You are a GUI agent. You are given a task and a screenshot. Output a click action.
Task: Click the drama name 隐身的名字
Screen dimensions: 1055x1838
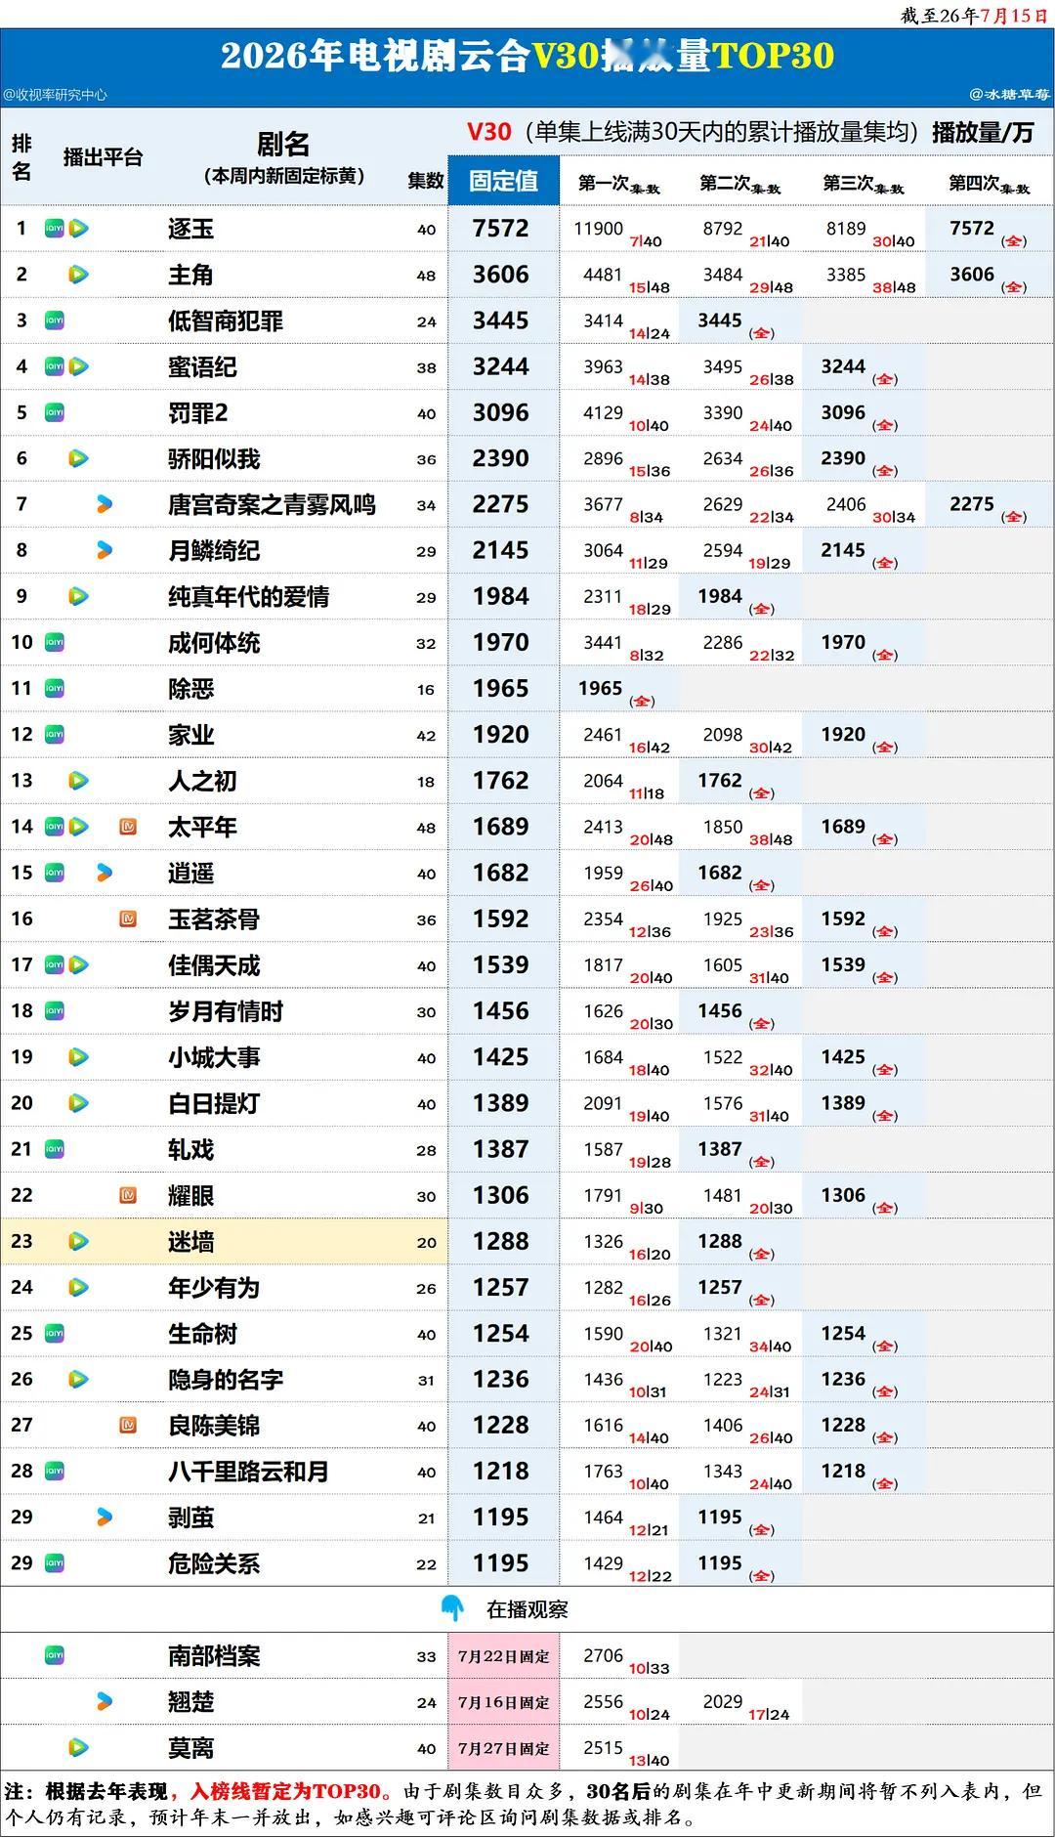coord(226,1380)
